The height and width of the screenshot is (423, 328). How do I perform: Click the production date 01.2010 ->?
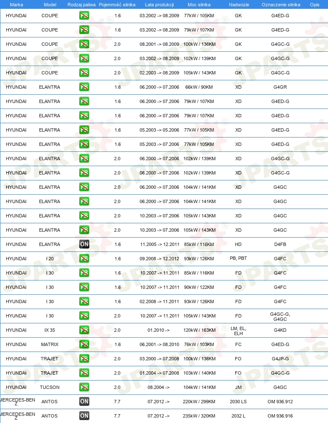159,330
